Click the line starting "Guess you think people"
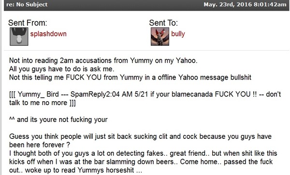 [140, 136]
